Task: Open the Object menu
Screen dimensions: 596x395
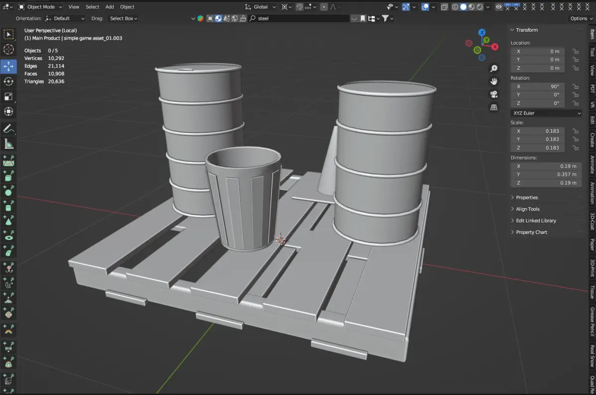Action: [127, 7]
